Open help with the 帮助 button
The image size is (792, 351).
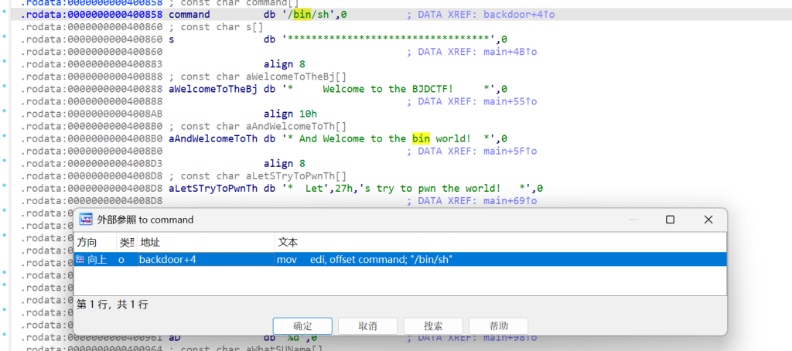tap(499, 325)
